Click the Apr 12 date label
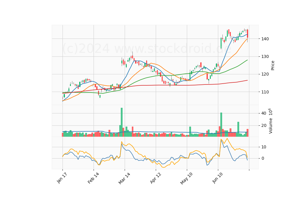Screen dimensions: 287x206 pyautogui.click(x=155, y=178)
